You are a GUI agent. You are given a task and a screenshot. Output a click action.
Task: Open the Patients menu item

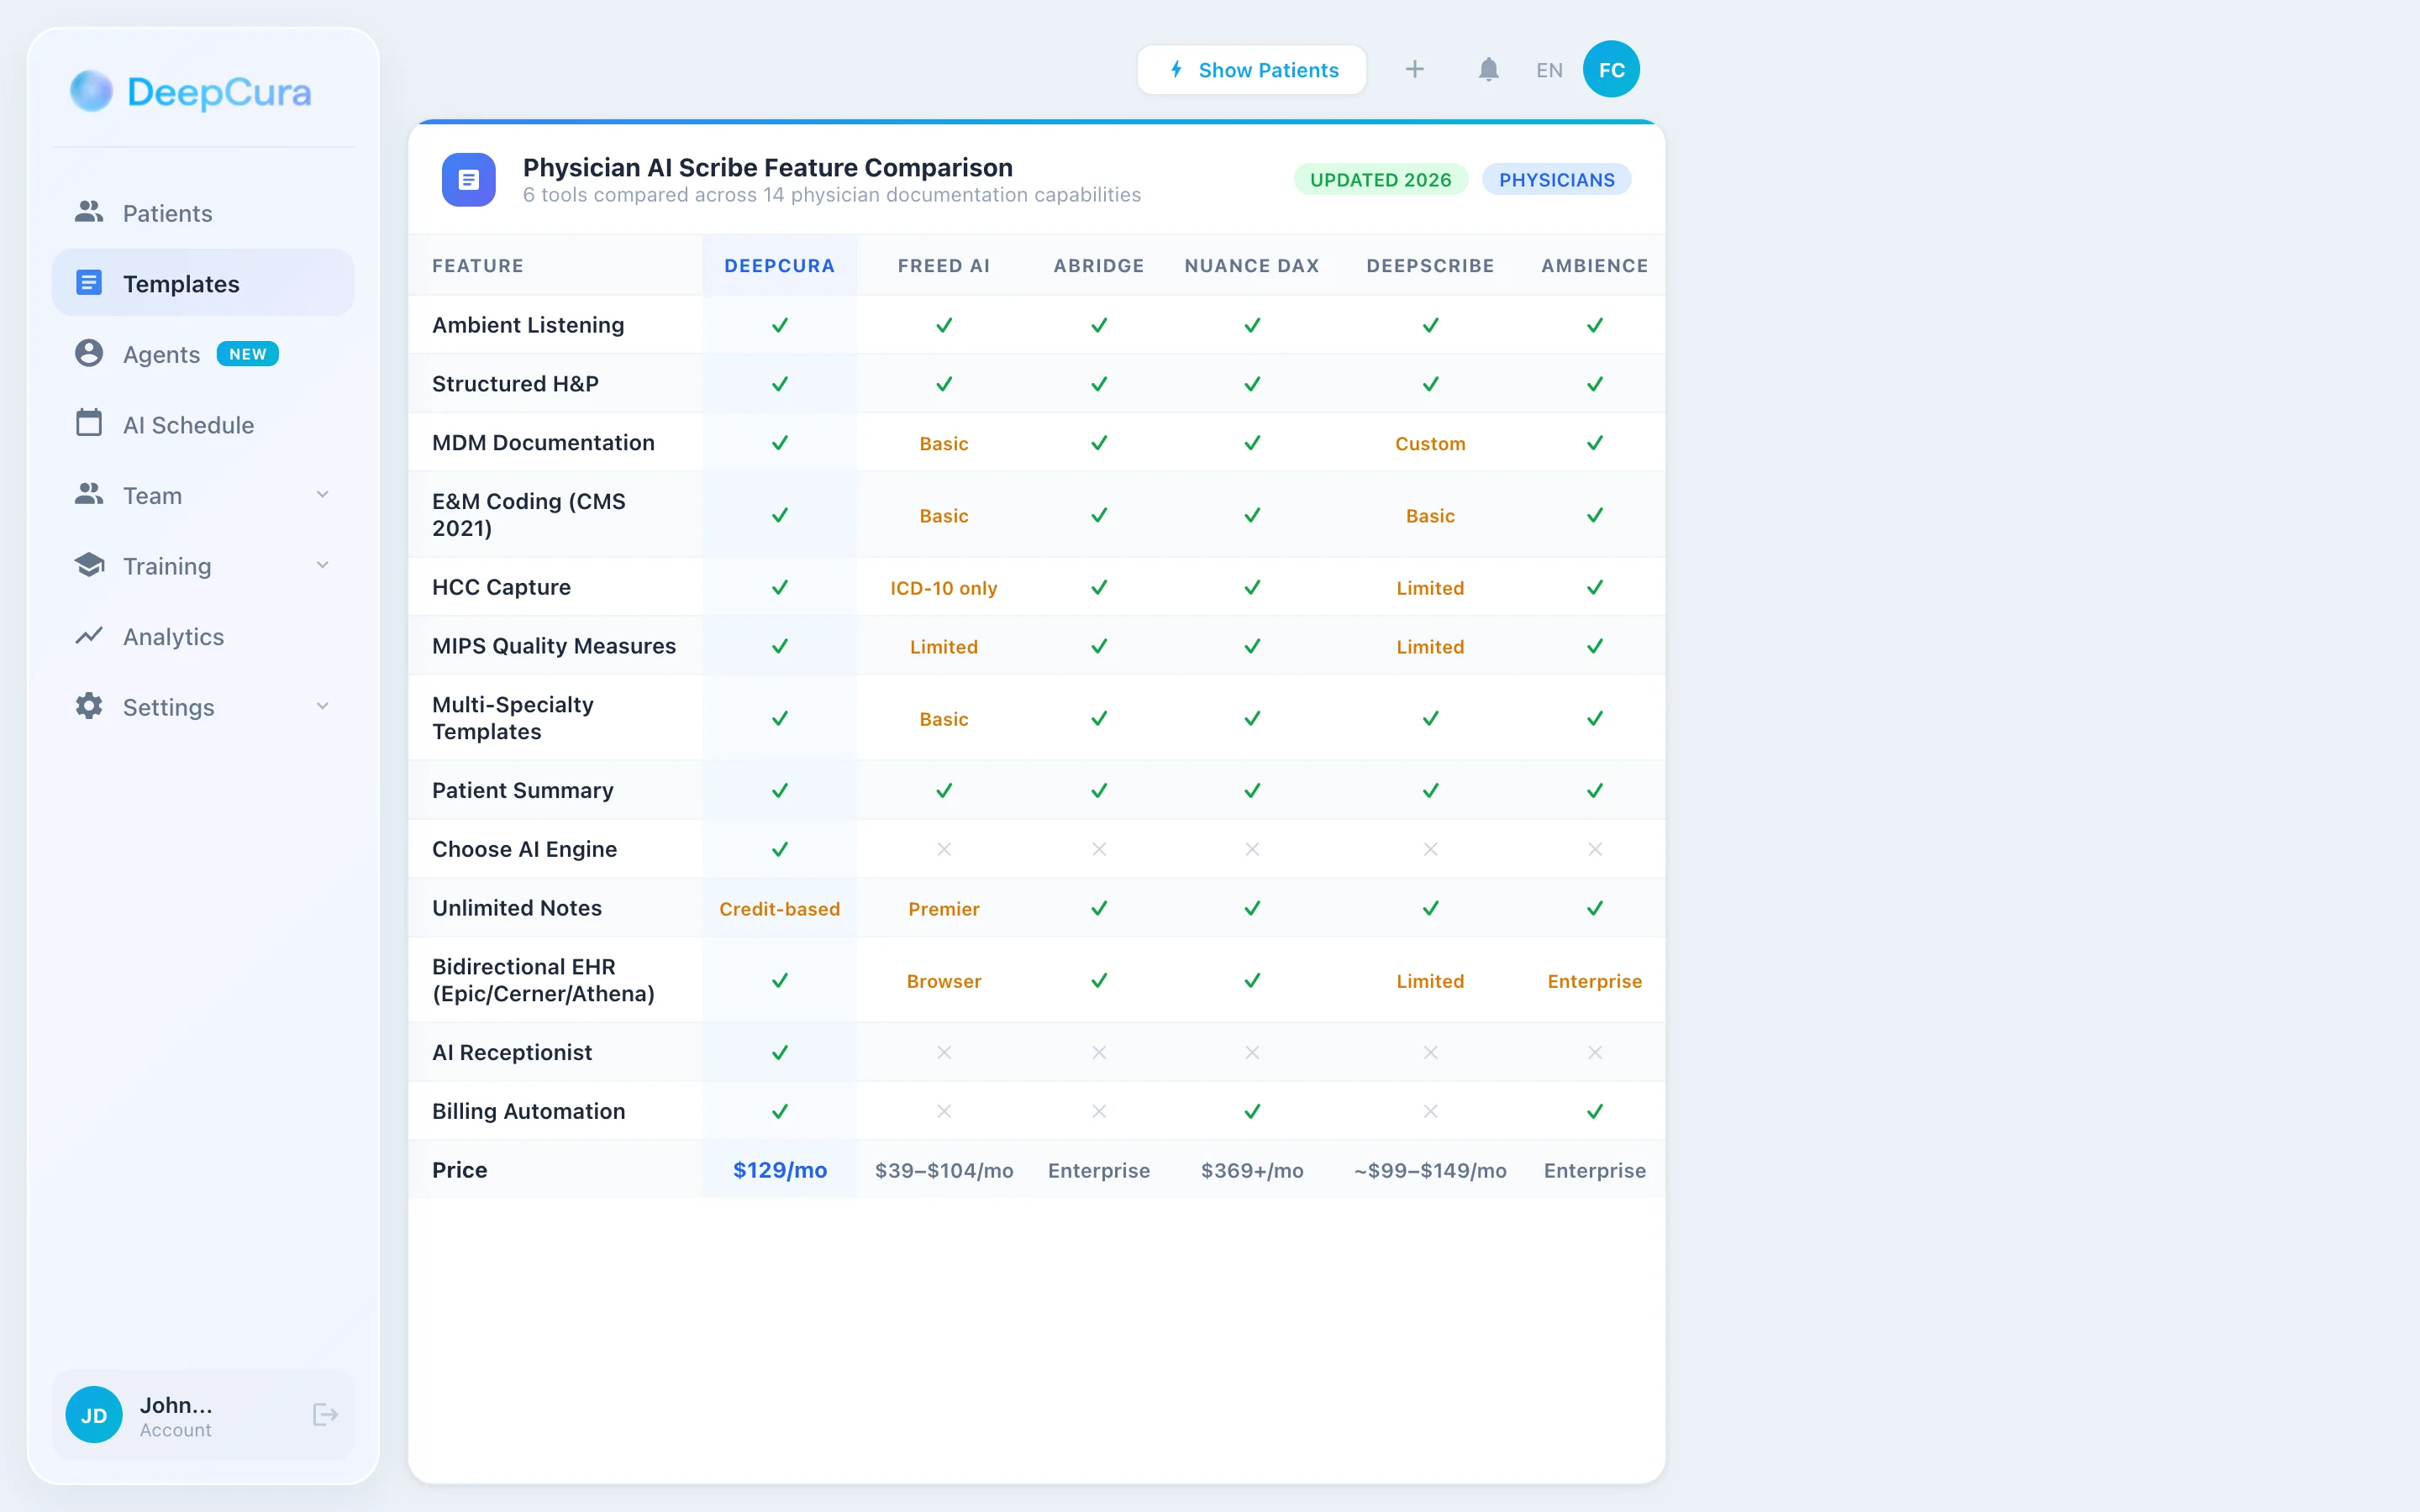coord(167,213)
